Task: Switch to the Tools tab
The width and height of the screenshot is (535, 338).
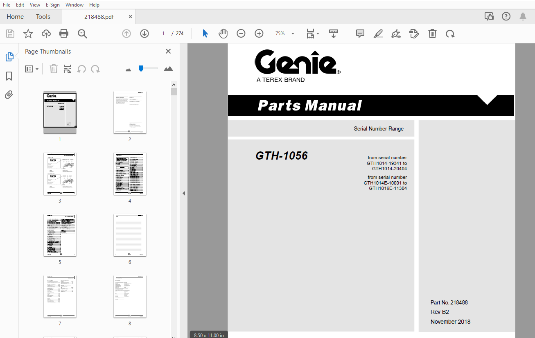Action: pos(43,17)
